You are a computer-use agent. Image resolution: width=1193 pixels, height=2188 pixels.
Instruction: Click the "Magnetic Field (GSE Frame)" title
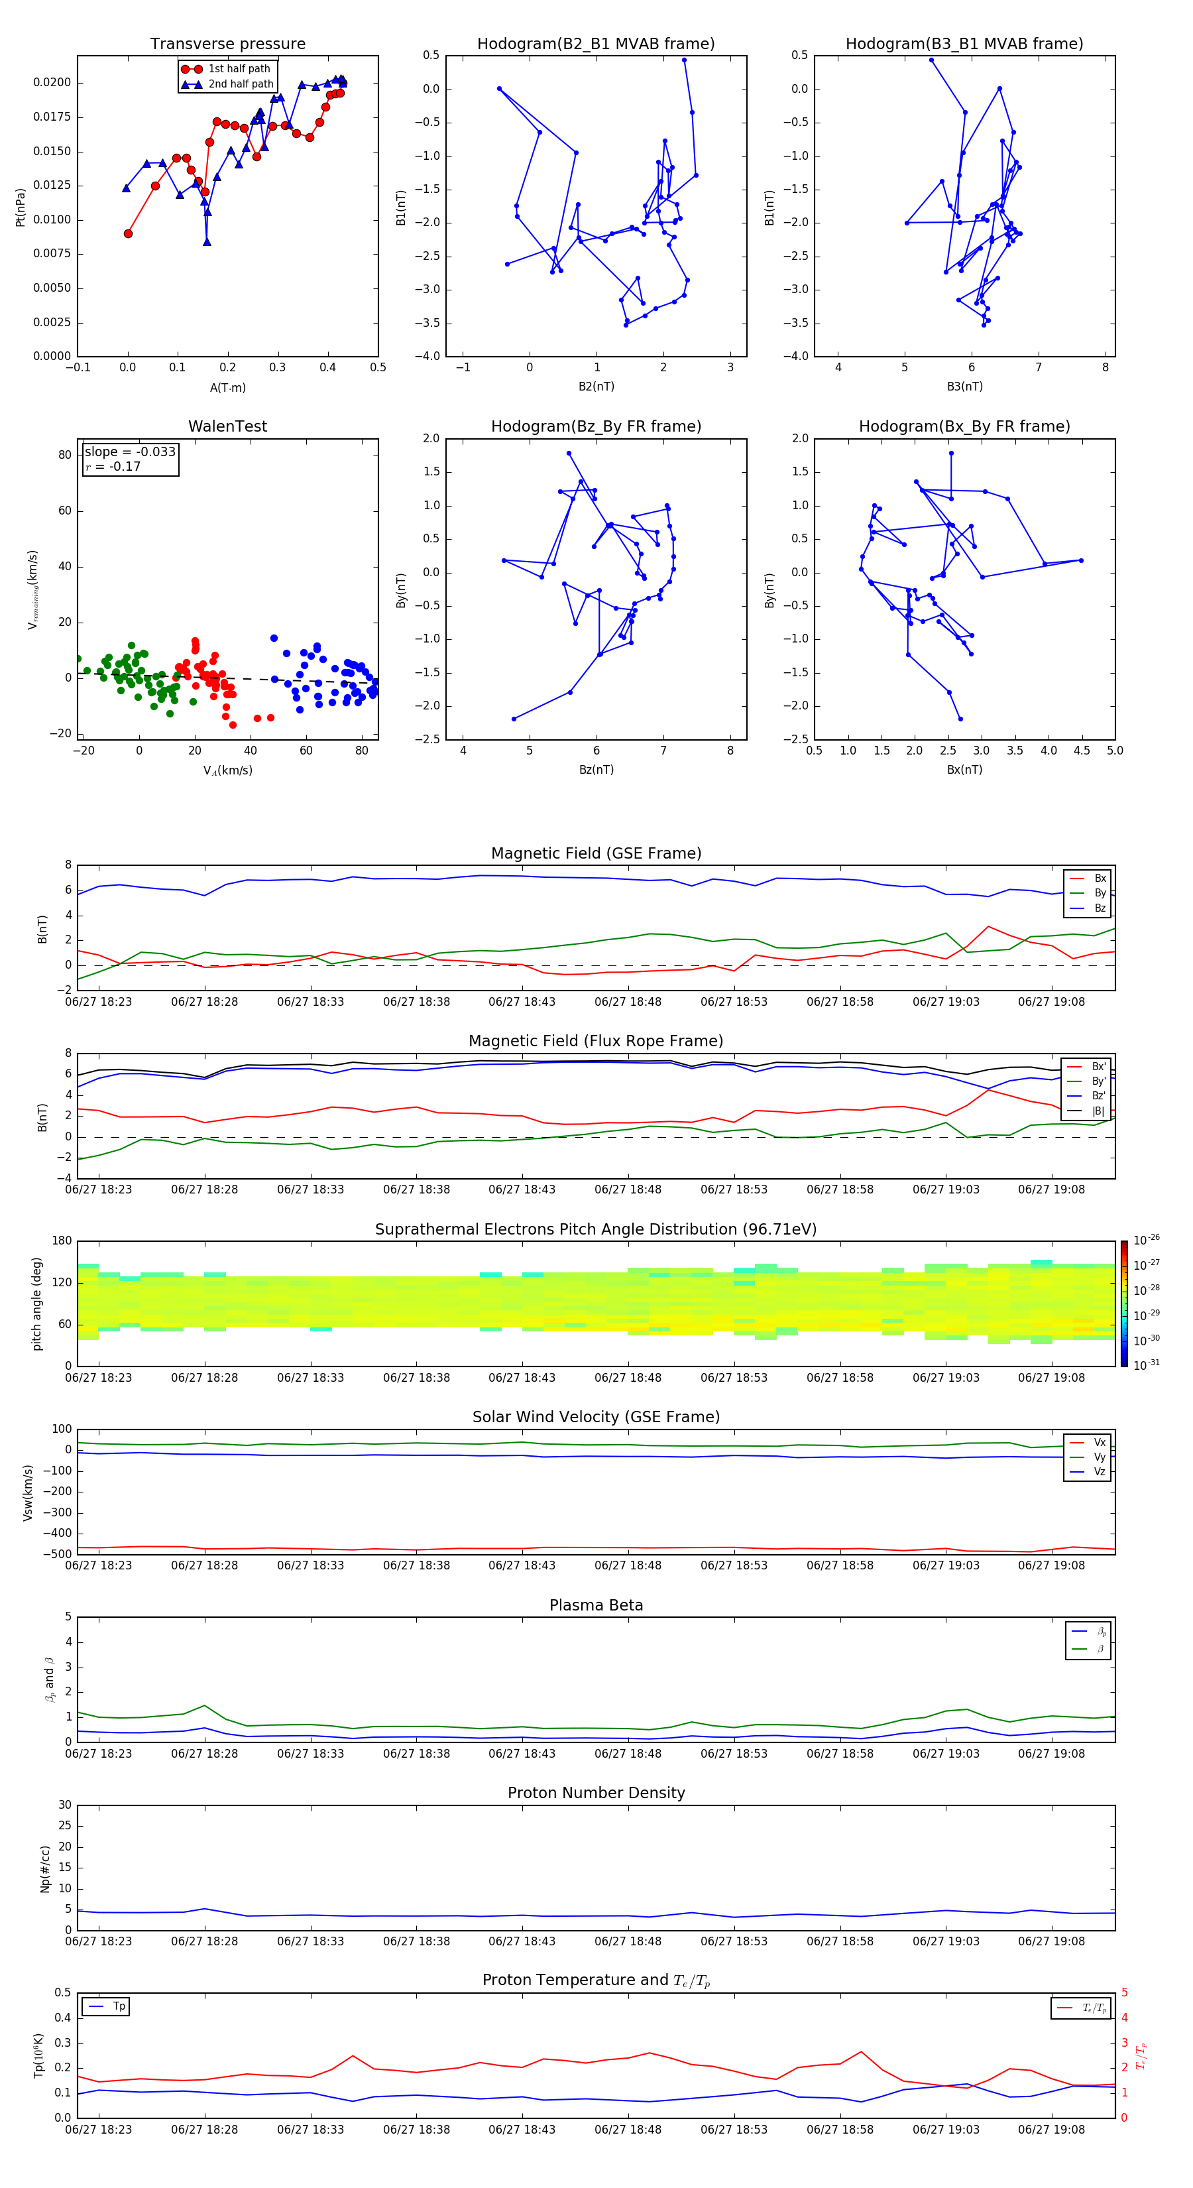(x=596, y=853)
